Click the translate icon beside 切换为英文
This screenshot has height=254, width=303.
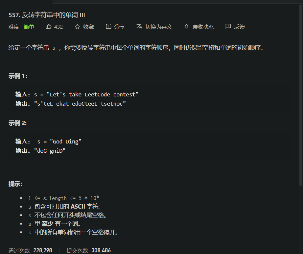pos(140,27)
